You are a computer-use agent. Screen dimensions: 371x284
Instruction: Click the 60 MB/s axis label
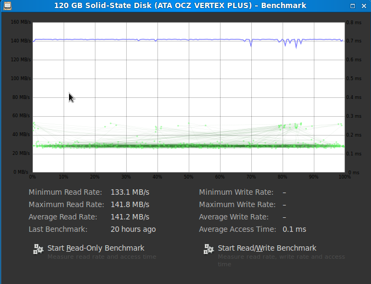[21, 116]
